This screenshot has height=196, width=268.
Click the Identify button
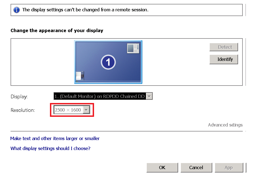[x=224, y=59]
